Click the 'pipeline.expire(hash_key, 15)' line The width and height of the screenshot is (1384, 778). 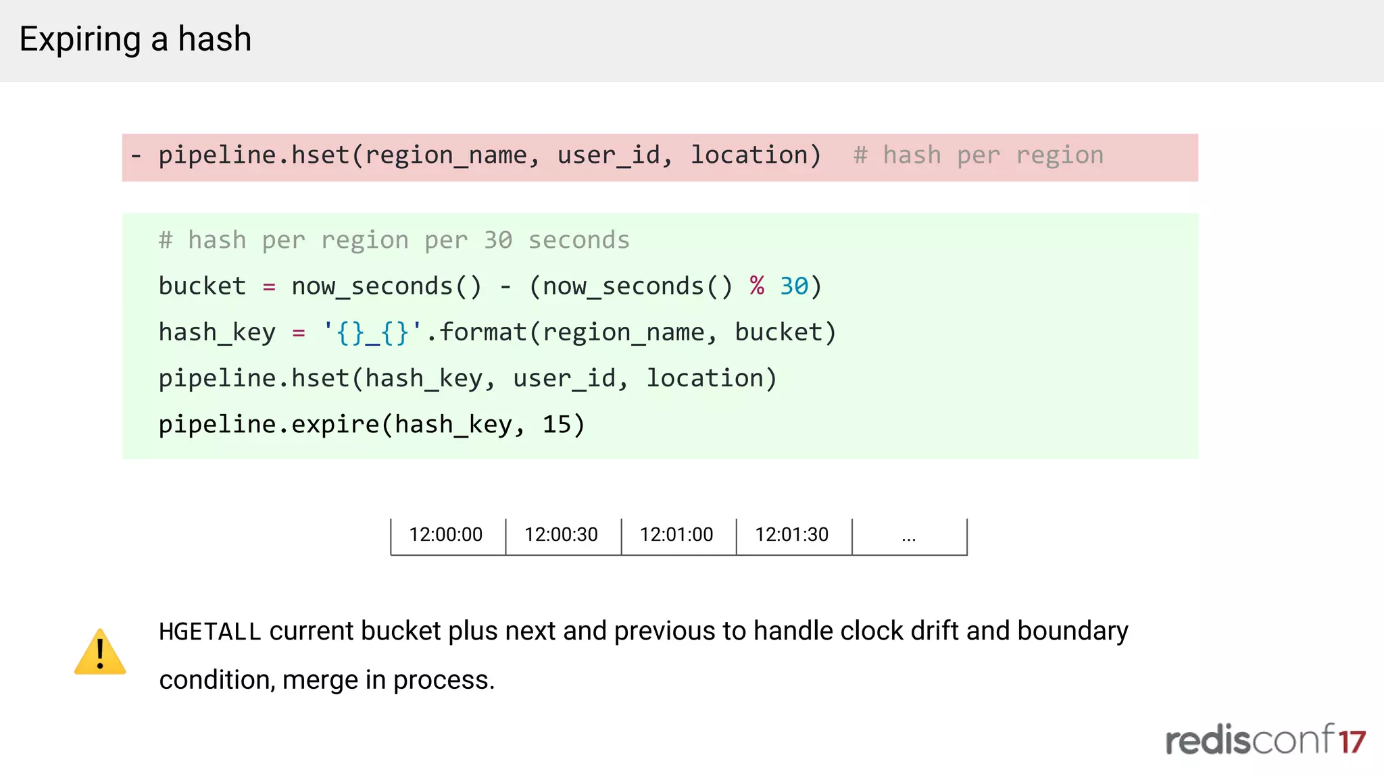(372, 424)
